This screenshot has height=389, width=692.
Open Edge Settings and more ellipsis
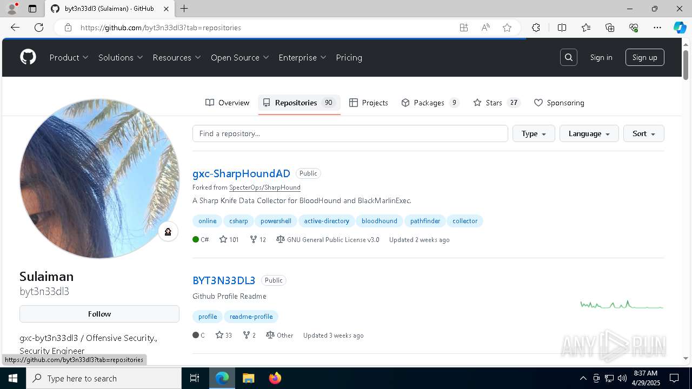point(657,28)
